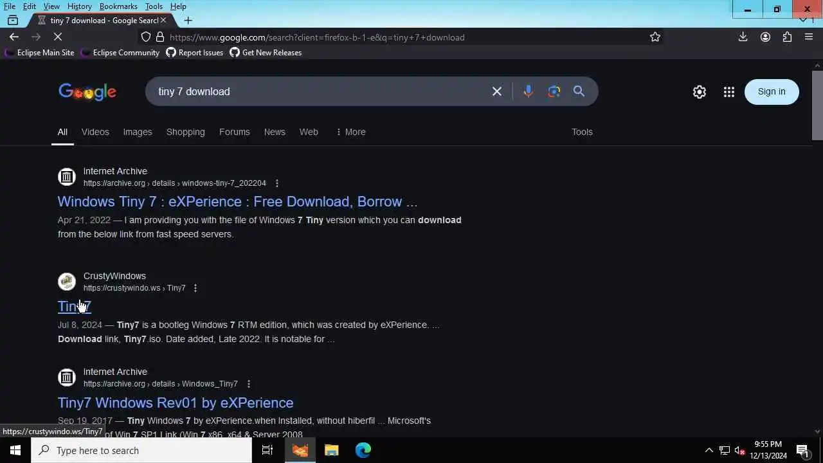823x463 pixels.
Task: Open the extensions puzzle icon
Action: [787, 37]
